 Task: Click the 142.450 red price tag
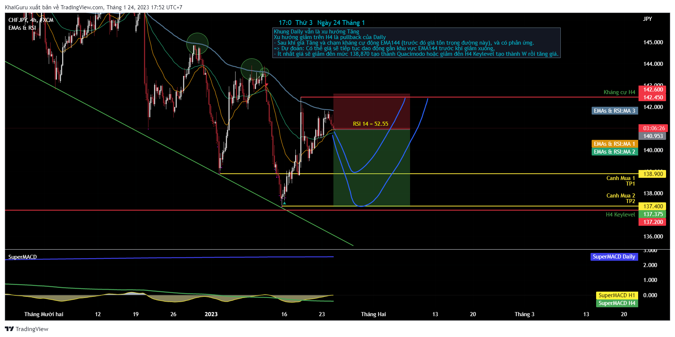point(653,97)
